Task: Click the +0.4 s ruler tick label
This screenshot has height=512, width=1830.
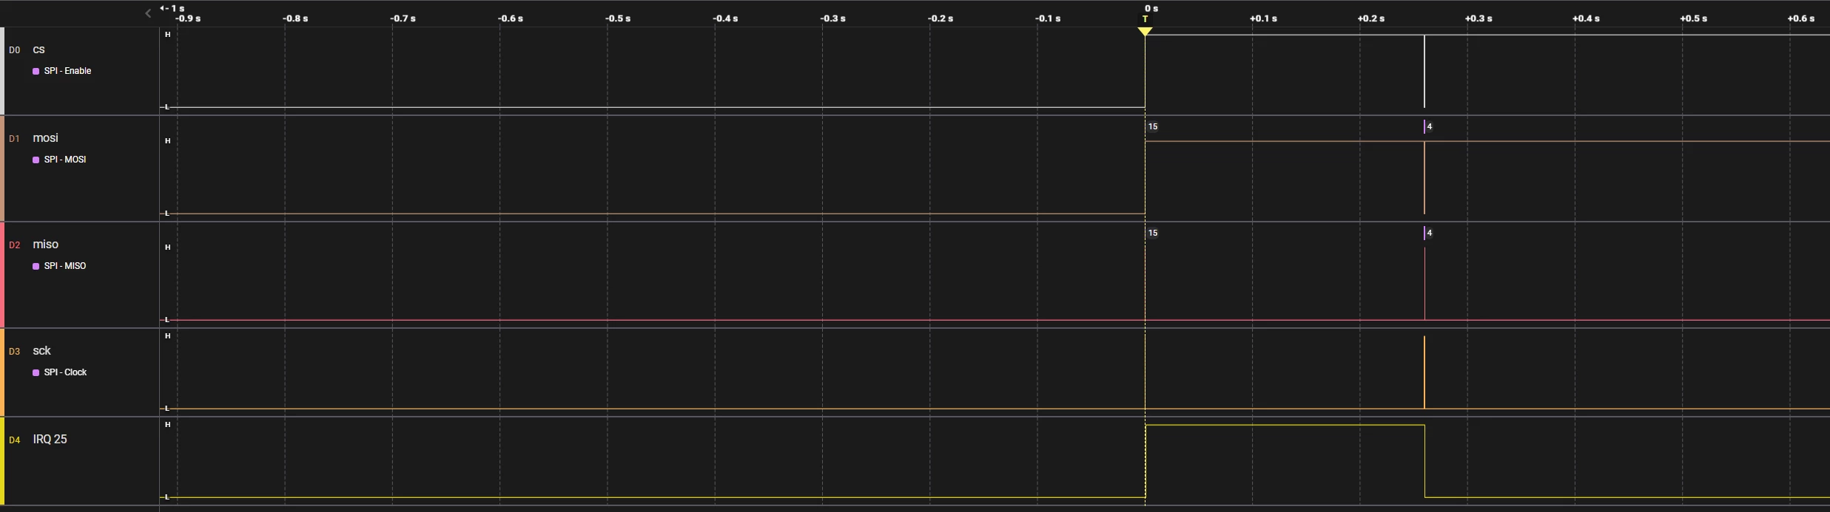Action: click(1586, 18)
